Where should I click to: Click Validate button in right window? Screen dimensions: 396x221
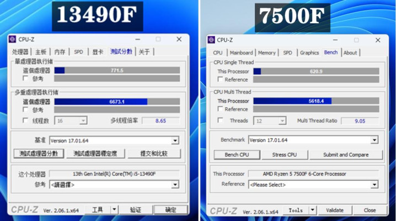(335, 210)
